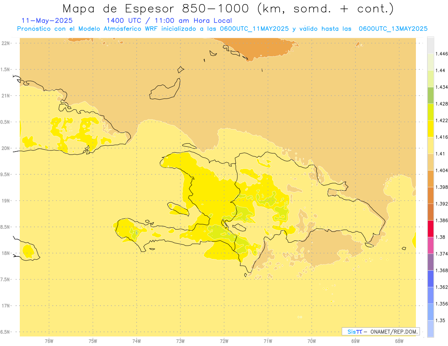The width and height of the screenshot is (448, 346).
Task: Choose the red swatch between 1.38 and 1.386
Action: tap(430, 229)
